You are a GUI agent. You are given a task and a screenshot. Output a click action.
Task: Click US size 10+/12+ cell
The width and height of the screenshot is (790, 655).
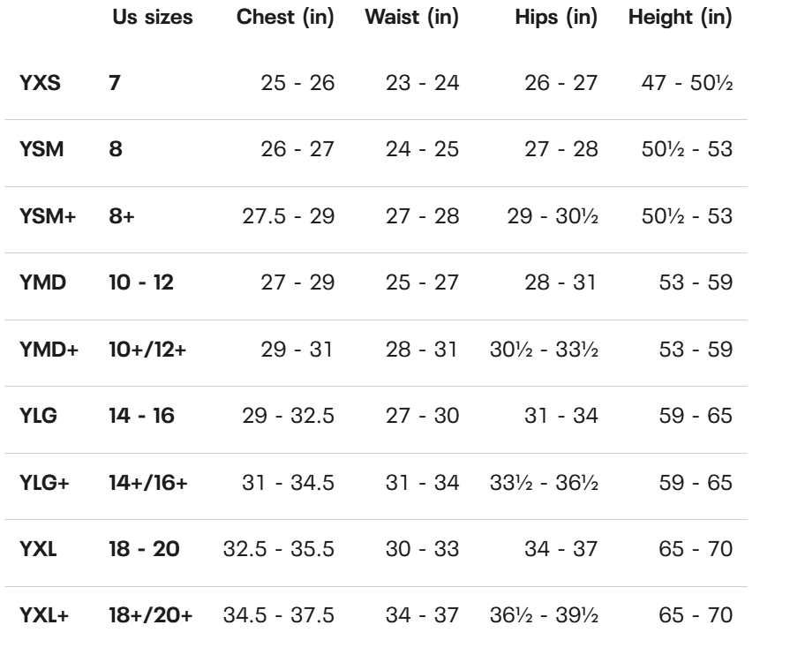147,350
